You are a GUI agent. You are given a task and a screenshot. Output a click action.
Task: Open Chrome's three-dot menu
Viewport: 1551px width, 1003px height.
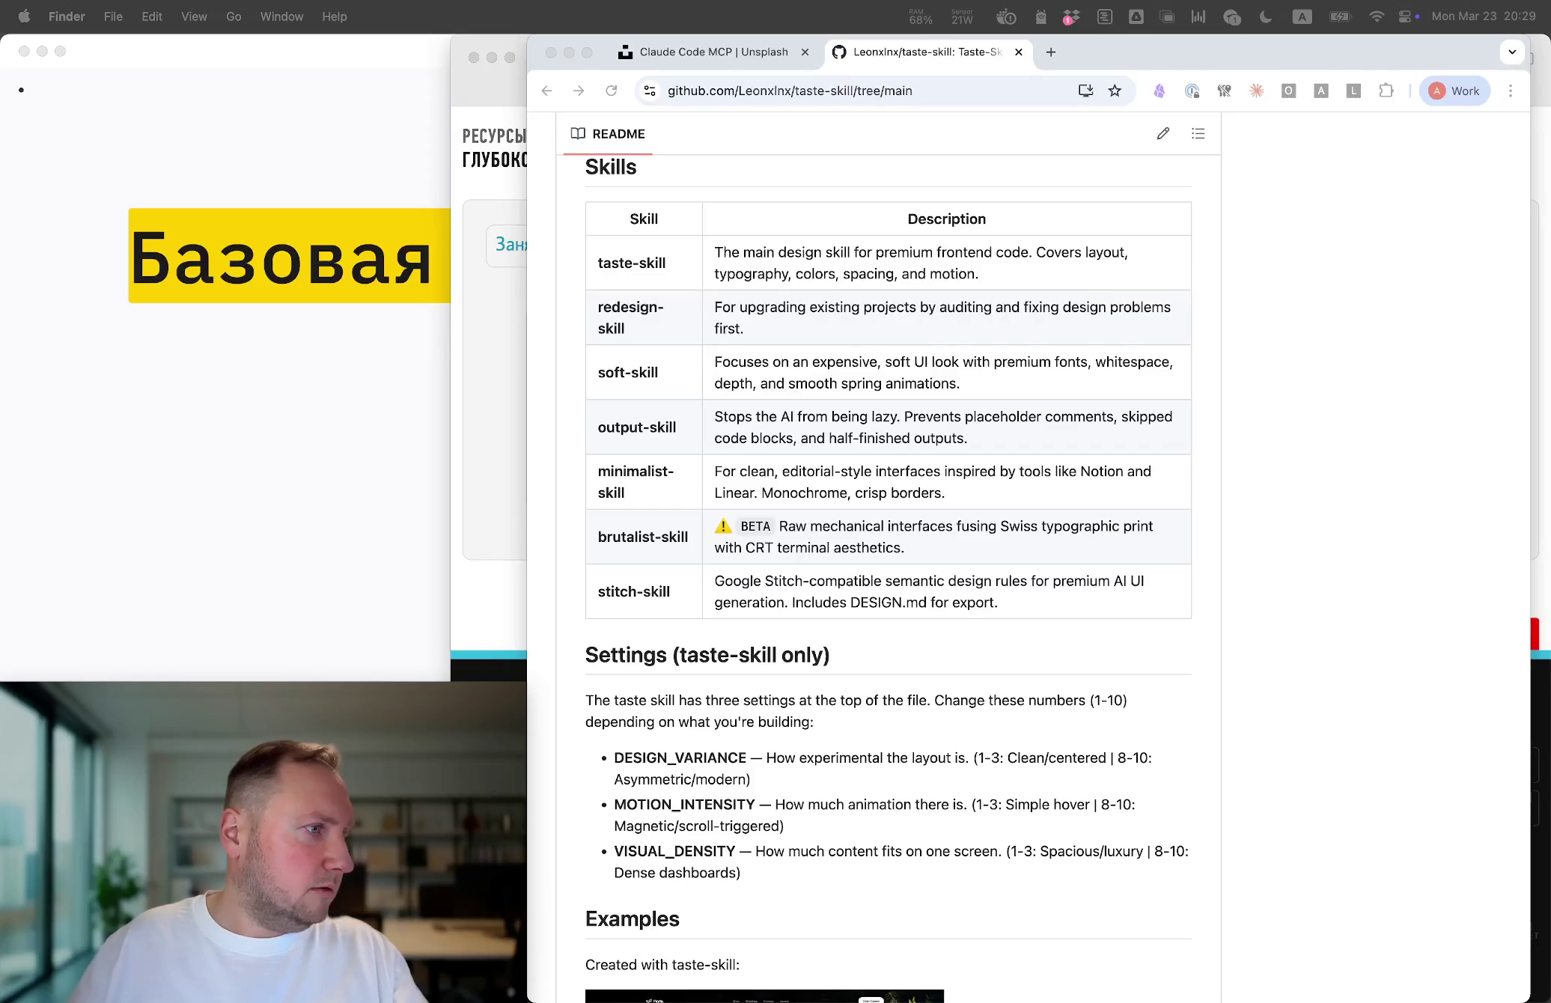point(1511,91)
